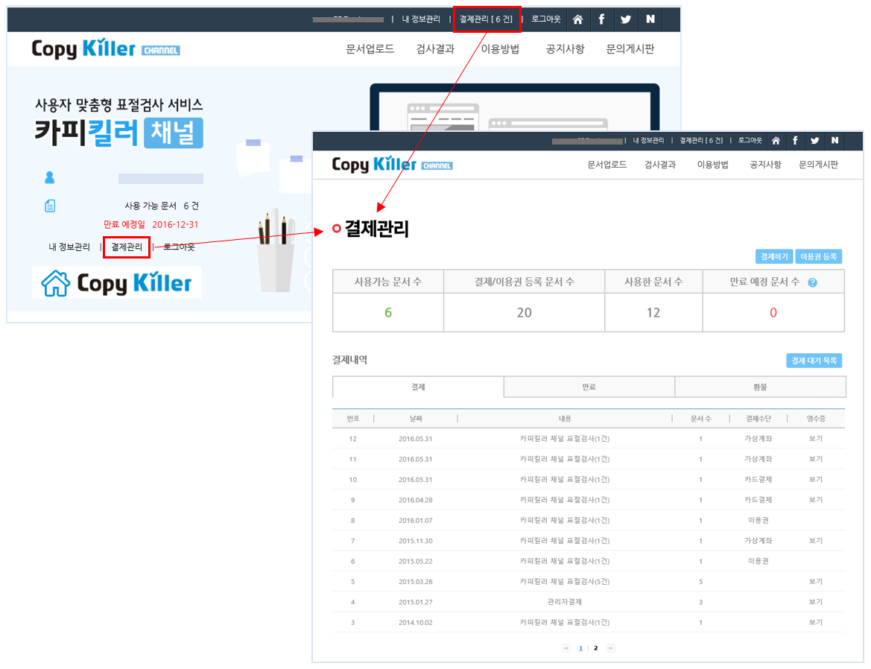Open 공지사항 menu in payment window
This screenshot has height=669, width=871.
pyautogui.click(x=765, y=165)
